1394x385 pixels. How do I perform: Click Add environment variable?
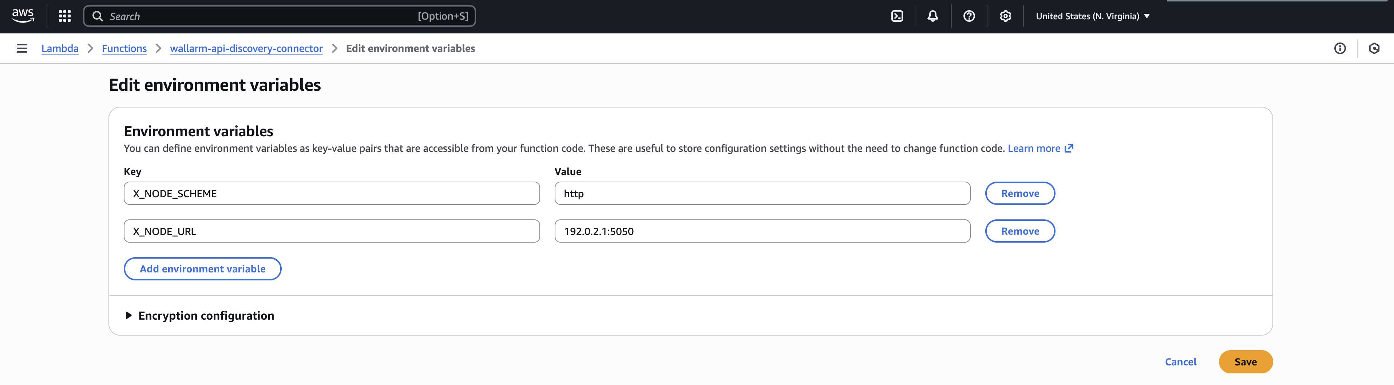tap(202, 268)
